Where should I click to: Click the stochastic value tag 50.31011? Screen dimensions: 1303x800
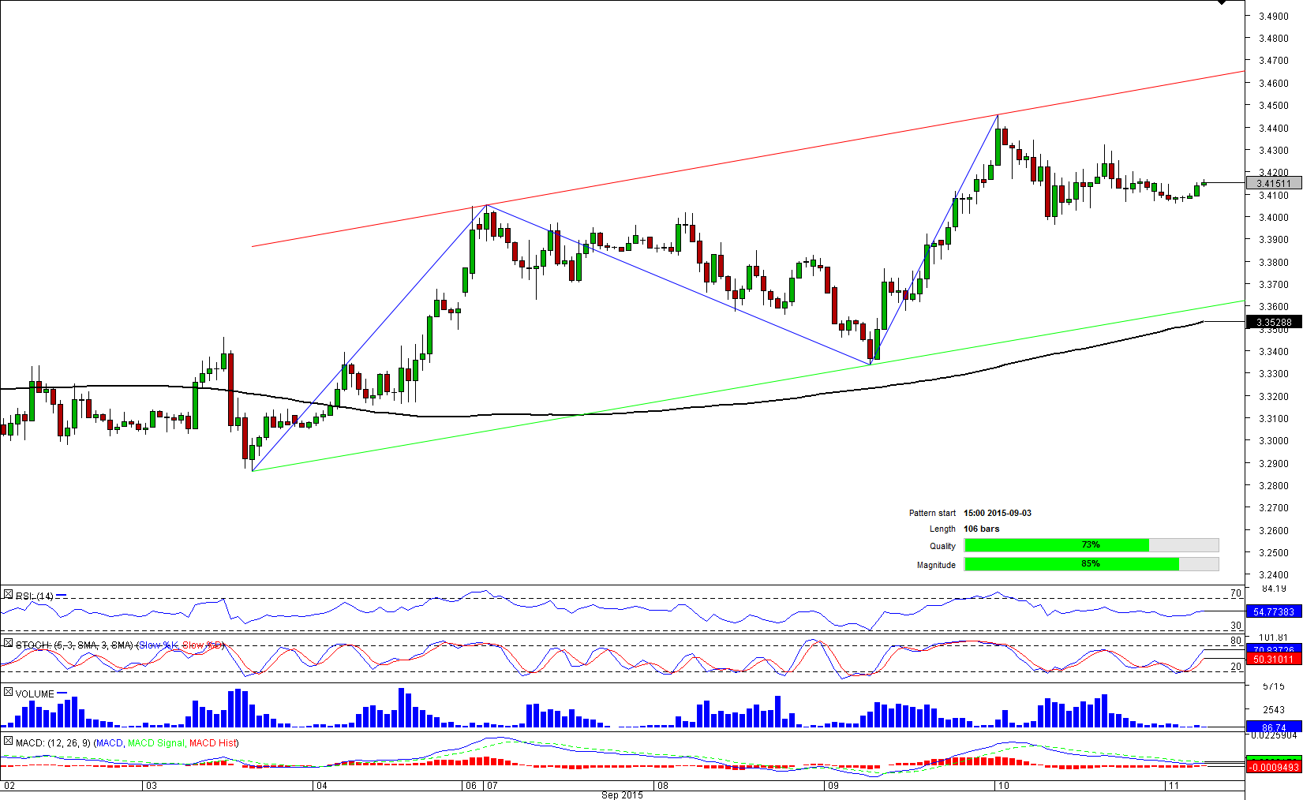point(1274,659)
